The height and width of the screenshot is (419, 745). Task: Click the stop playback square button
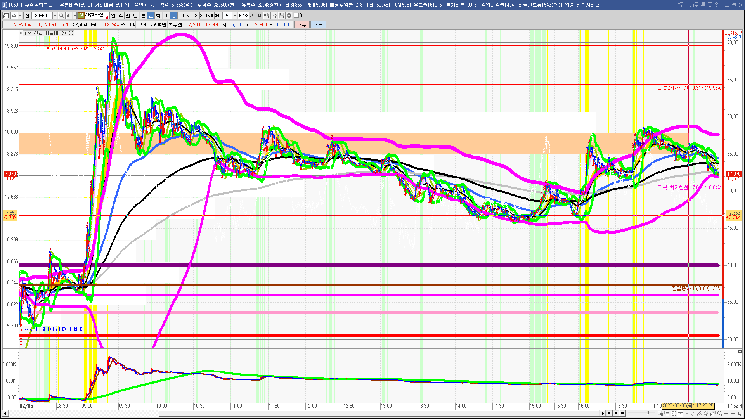pos(616,413)
